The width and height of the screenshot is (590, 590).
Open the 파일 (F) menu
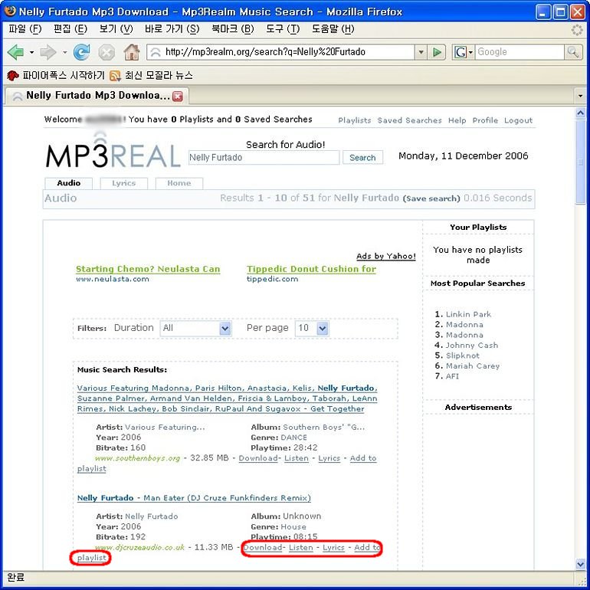coord(25,29)
